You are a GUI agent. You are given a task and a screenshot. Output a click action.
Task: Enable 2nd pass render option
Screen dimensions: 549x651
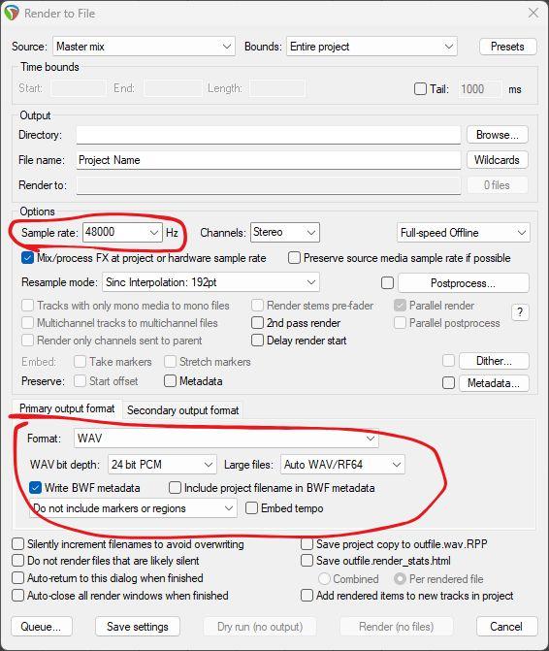tap(257, 323)
